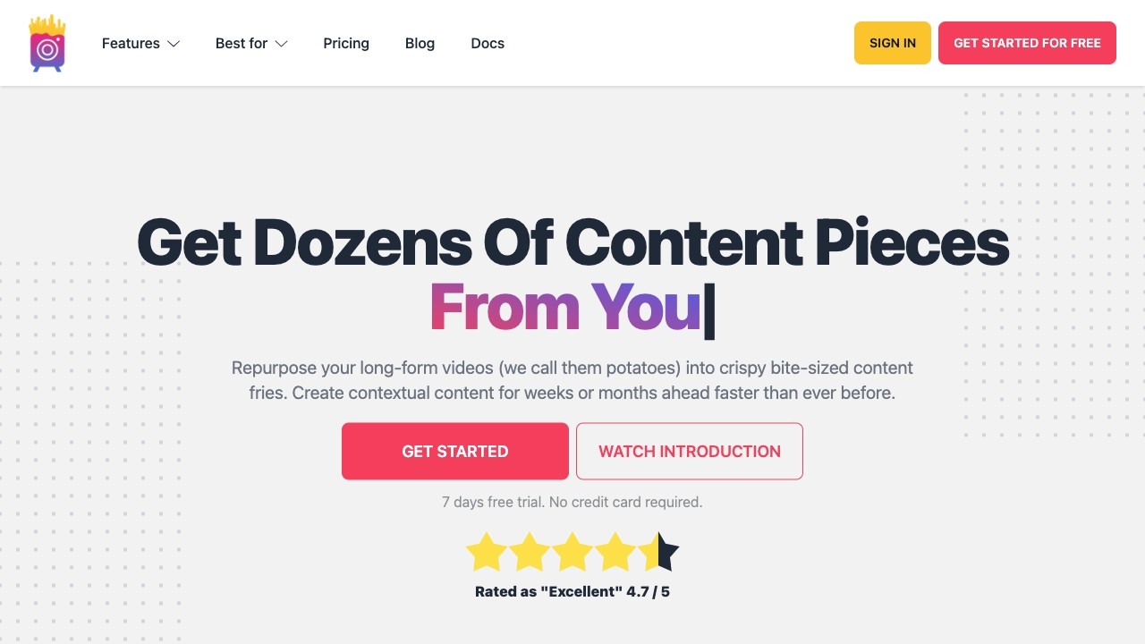Open the Best for menu
The height and width of the screenshot is (644, 1145).
click(x=242, y=43)
